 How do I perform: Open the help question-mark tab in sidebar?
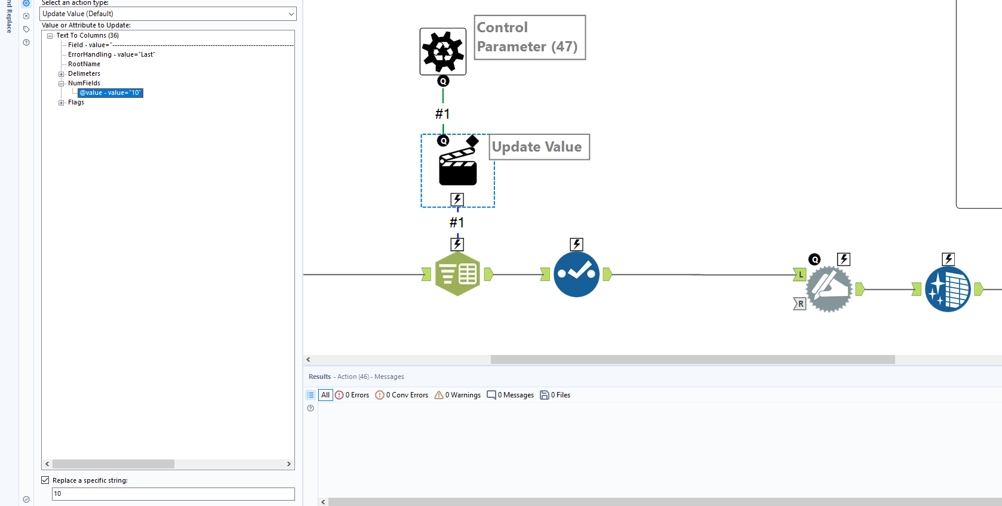(x=26, y=42)
